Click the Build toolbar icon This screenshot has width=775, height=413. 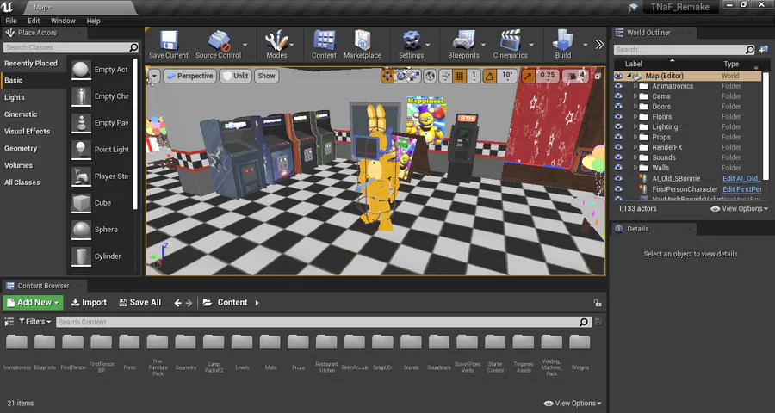[x=562, y=40]
